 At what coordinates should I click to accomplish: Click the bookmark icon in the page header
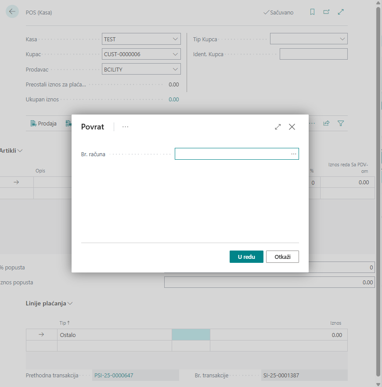click(312, 12)
